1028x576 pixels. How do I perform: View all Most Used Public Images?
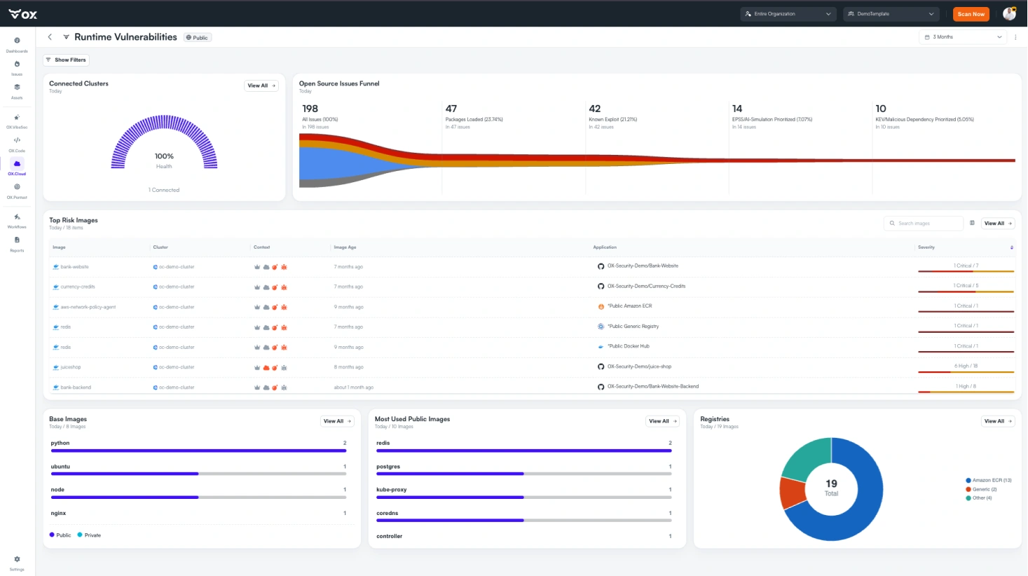pos(662,421)
